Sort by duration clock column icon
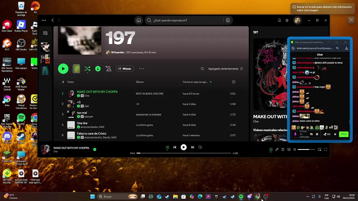Viewport: 358px width, 201px height. (234, 82)
